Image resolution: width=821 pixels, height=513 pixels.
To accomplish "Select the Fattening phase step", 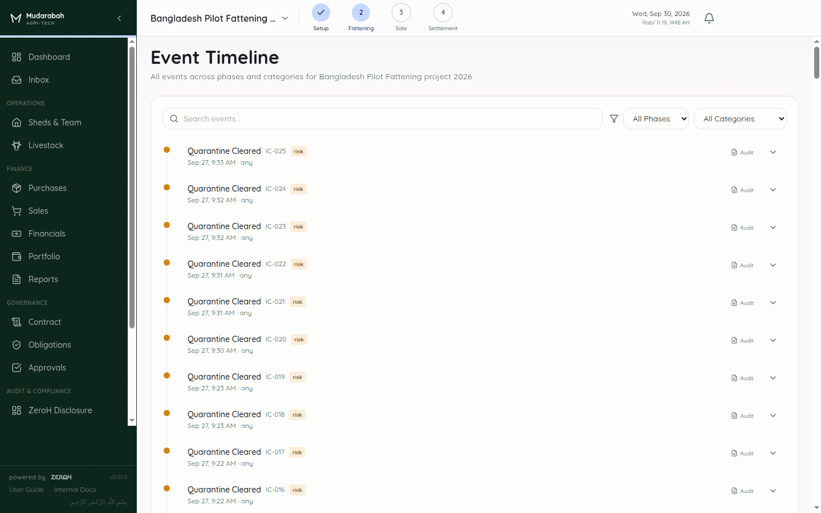I will (361, 18).
